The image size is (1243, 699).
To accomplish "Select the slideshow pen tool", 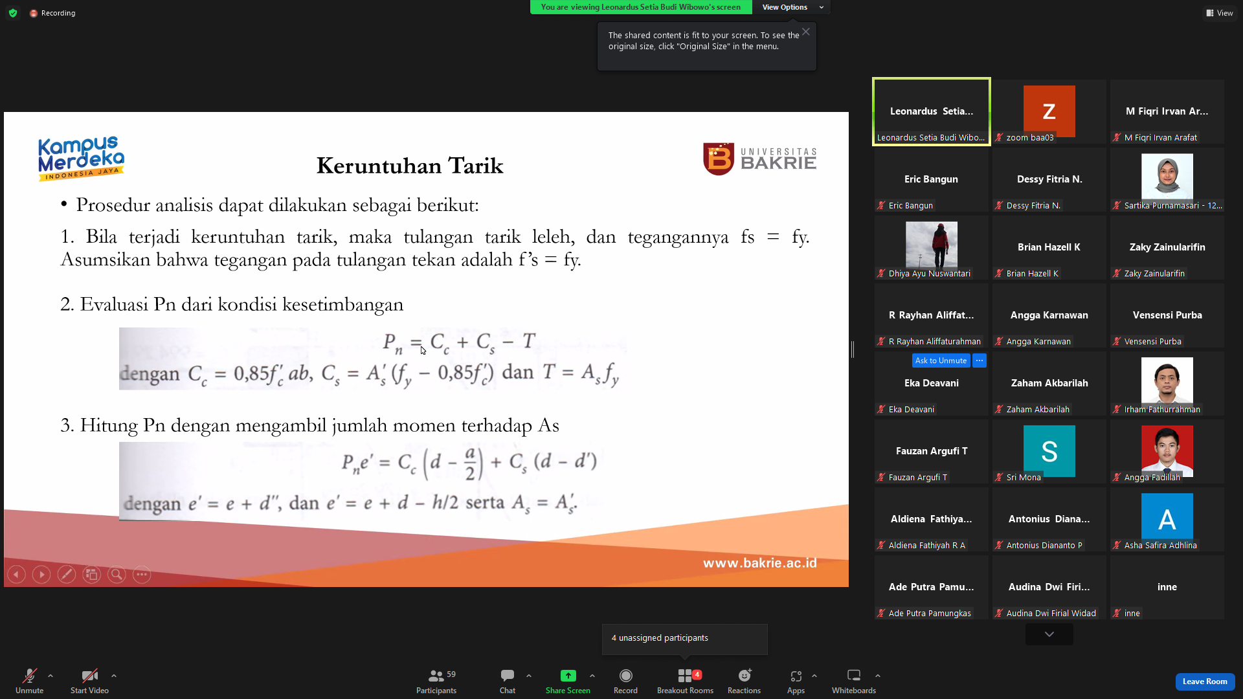I will pos(67,574).
